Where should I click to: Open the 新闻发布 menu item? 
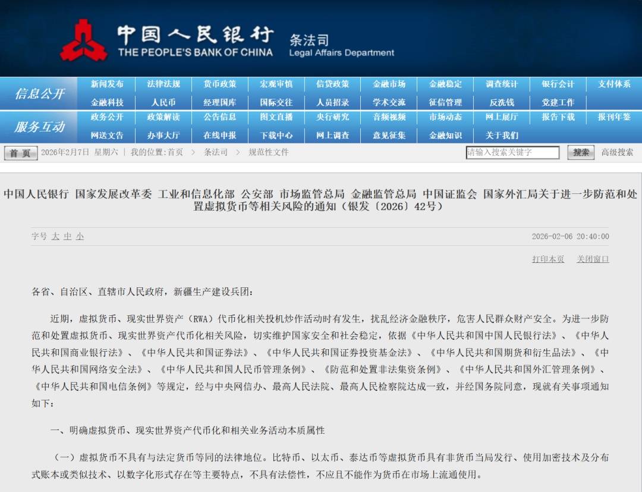click(107, 84)
